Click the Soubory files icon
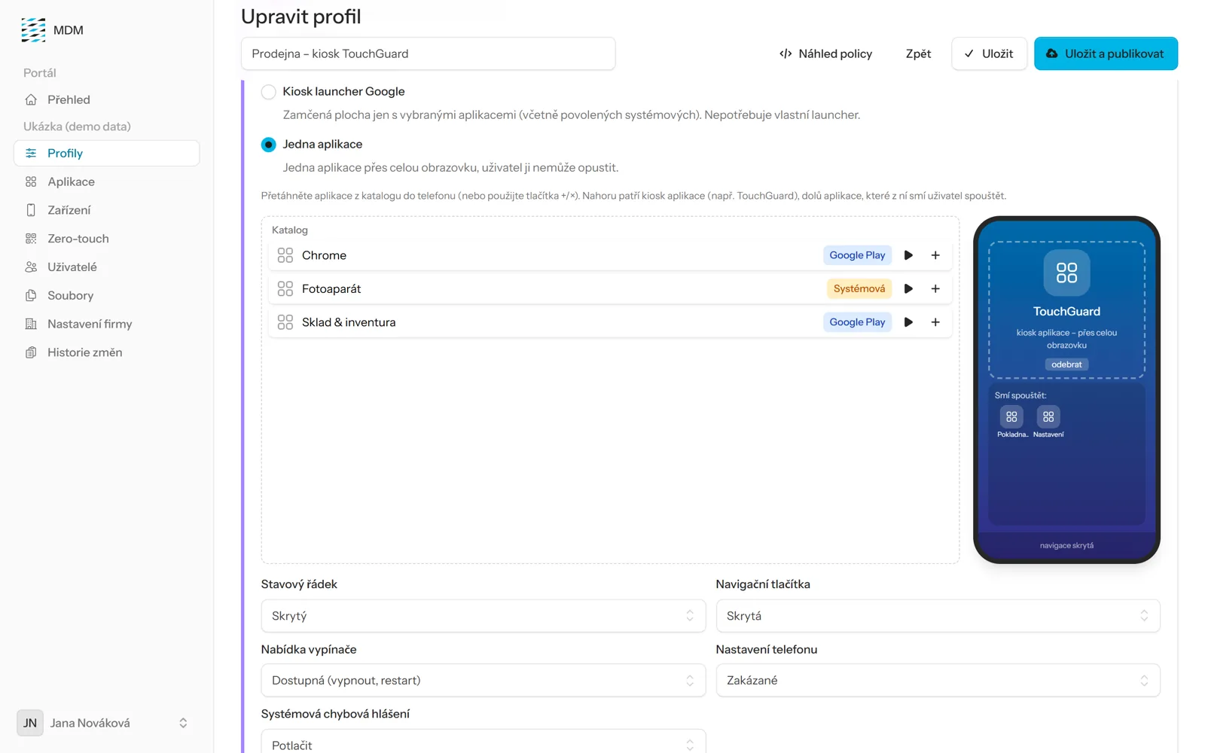 pyautogui.click(x=31, y=295)
